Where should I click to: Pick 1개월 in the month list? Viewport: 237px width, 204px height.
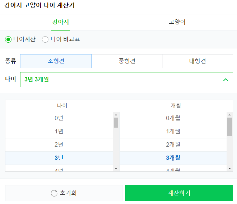[173, 132]
